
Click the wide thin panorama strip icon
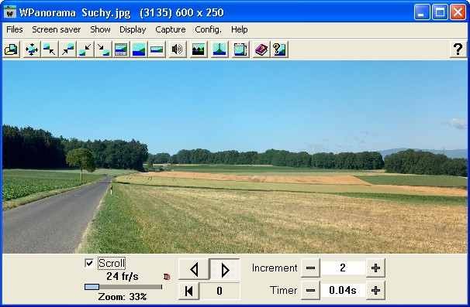[x=157, y=49]
